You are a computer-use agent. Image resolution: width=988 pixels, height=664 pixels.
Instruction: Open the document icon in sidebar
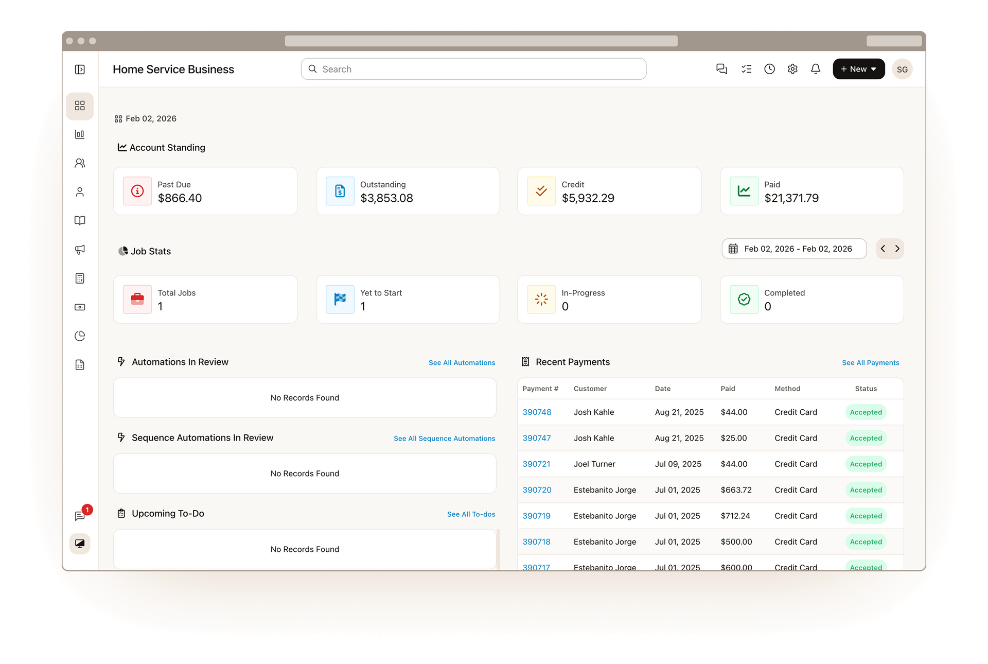[80, 364]
